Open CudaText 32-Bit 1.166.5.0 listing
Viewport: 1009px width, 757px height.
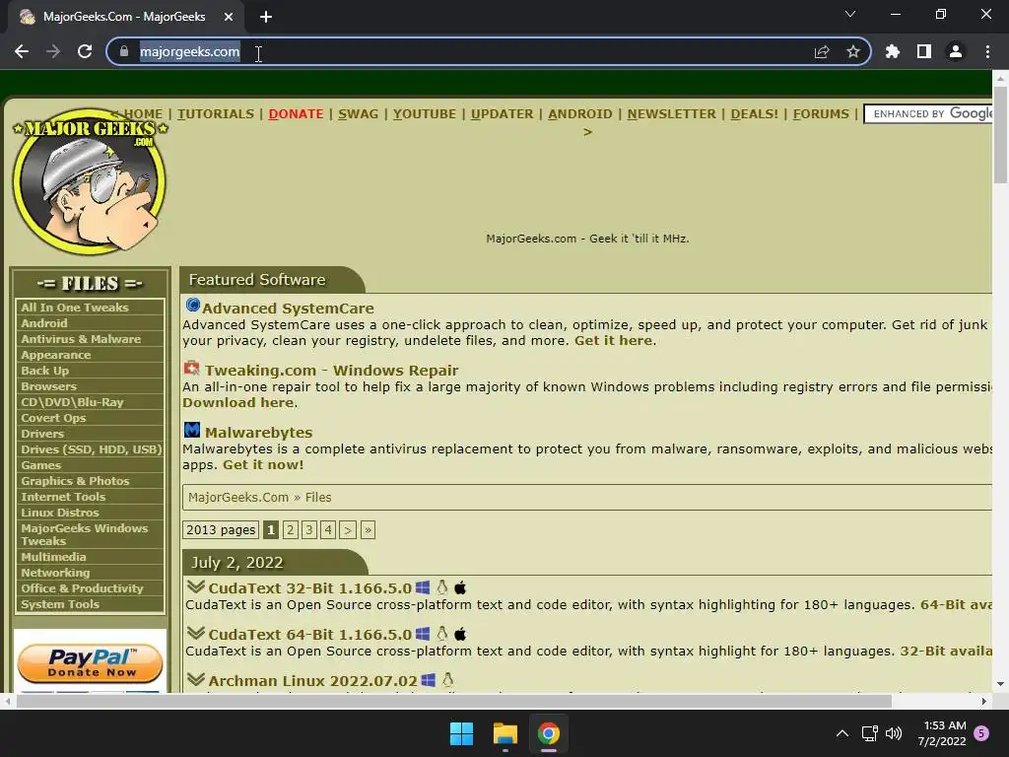coord(310,588)
